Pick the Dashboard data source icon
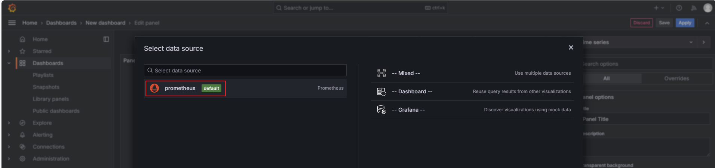Viewport: 715px width, 168px height. click(x=381, y=91)
